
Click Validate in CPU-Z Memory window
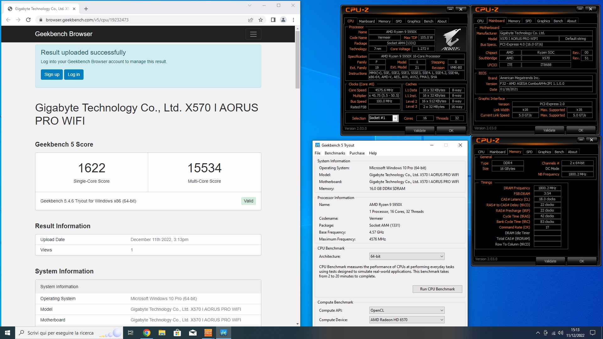pos(550,261)
